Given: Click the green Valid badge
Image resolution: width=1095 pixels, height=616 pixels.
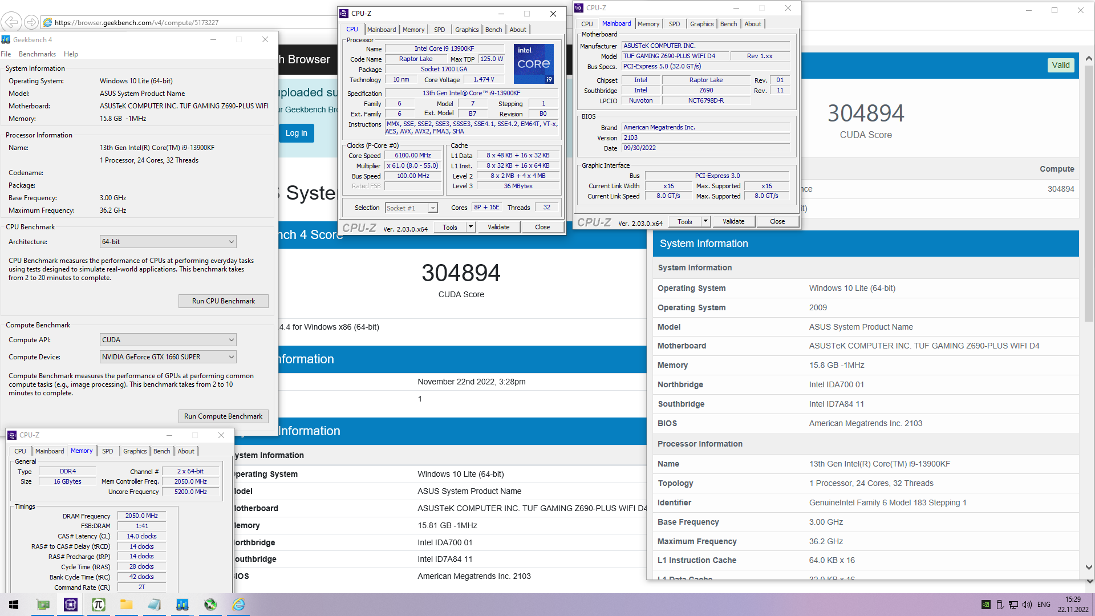Looking at the screenshot, I should click(1061, 65).
